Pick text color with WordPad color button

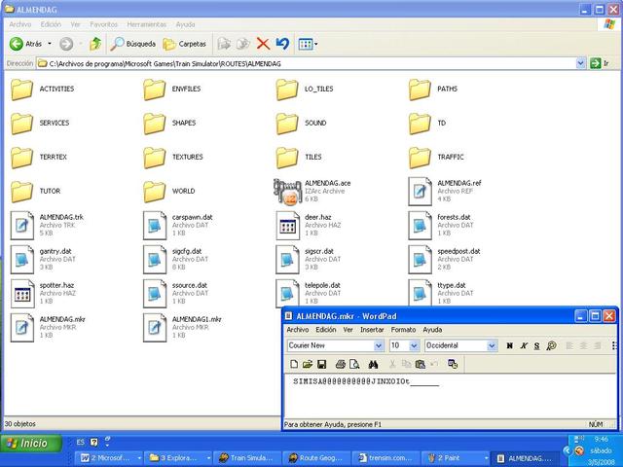point(551,345)
